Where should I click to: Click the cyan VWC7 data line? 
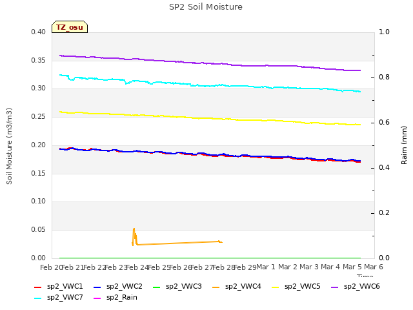click(210, 85)
